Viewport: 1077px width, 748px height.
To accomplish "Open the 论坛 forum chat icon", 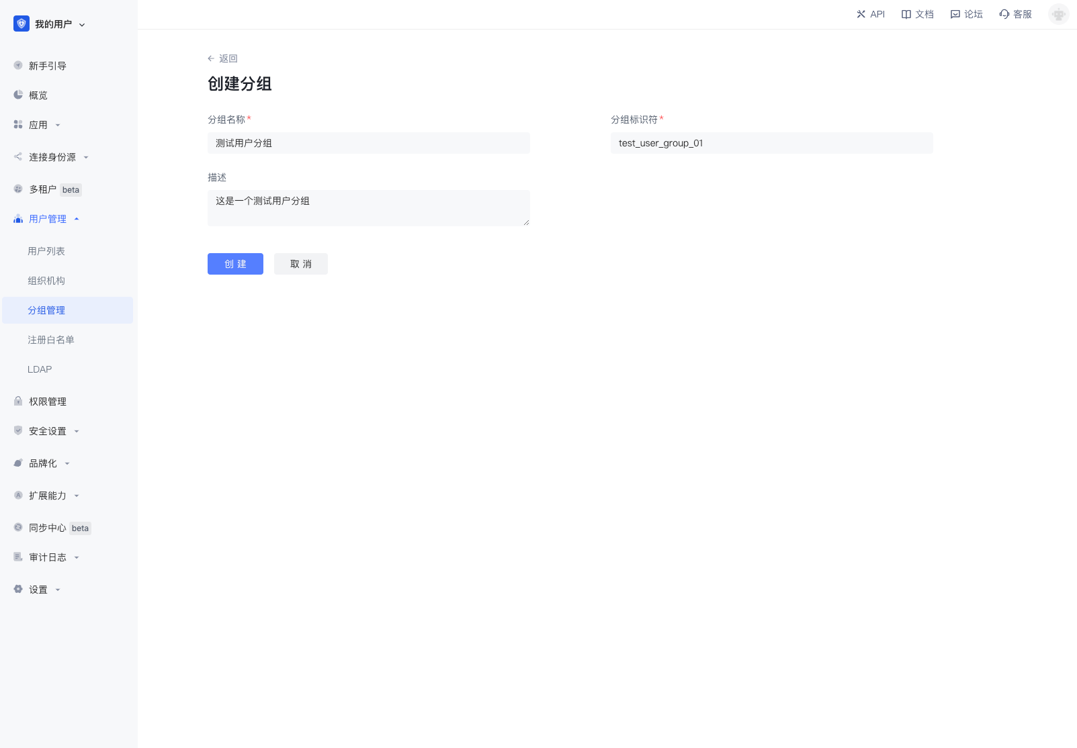I will coord(955,14).
